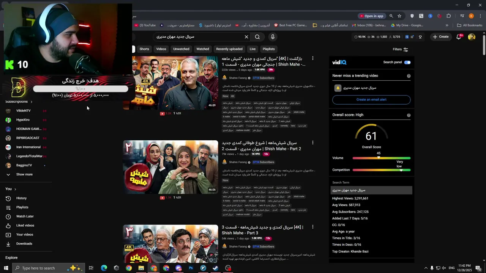Click the QR code extension icon
The image size is (486, 273).
(421, 16)
